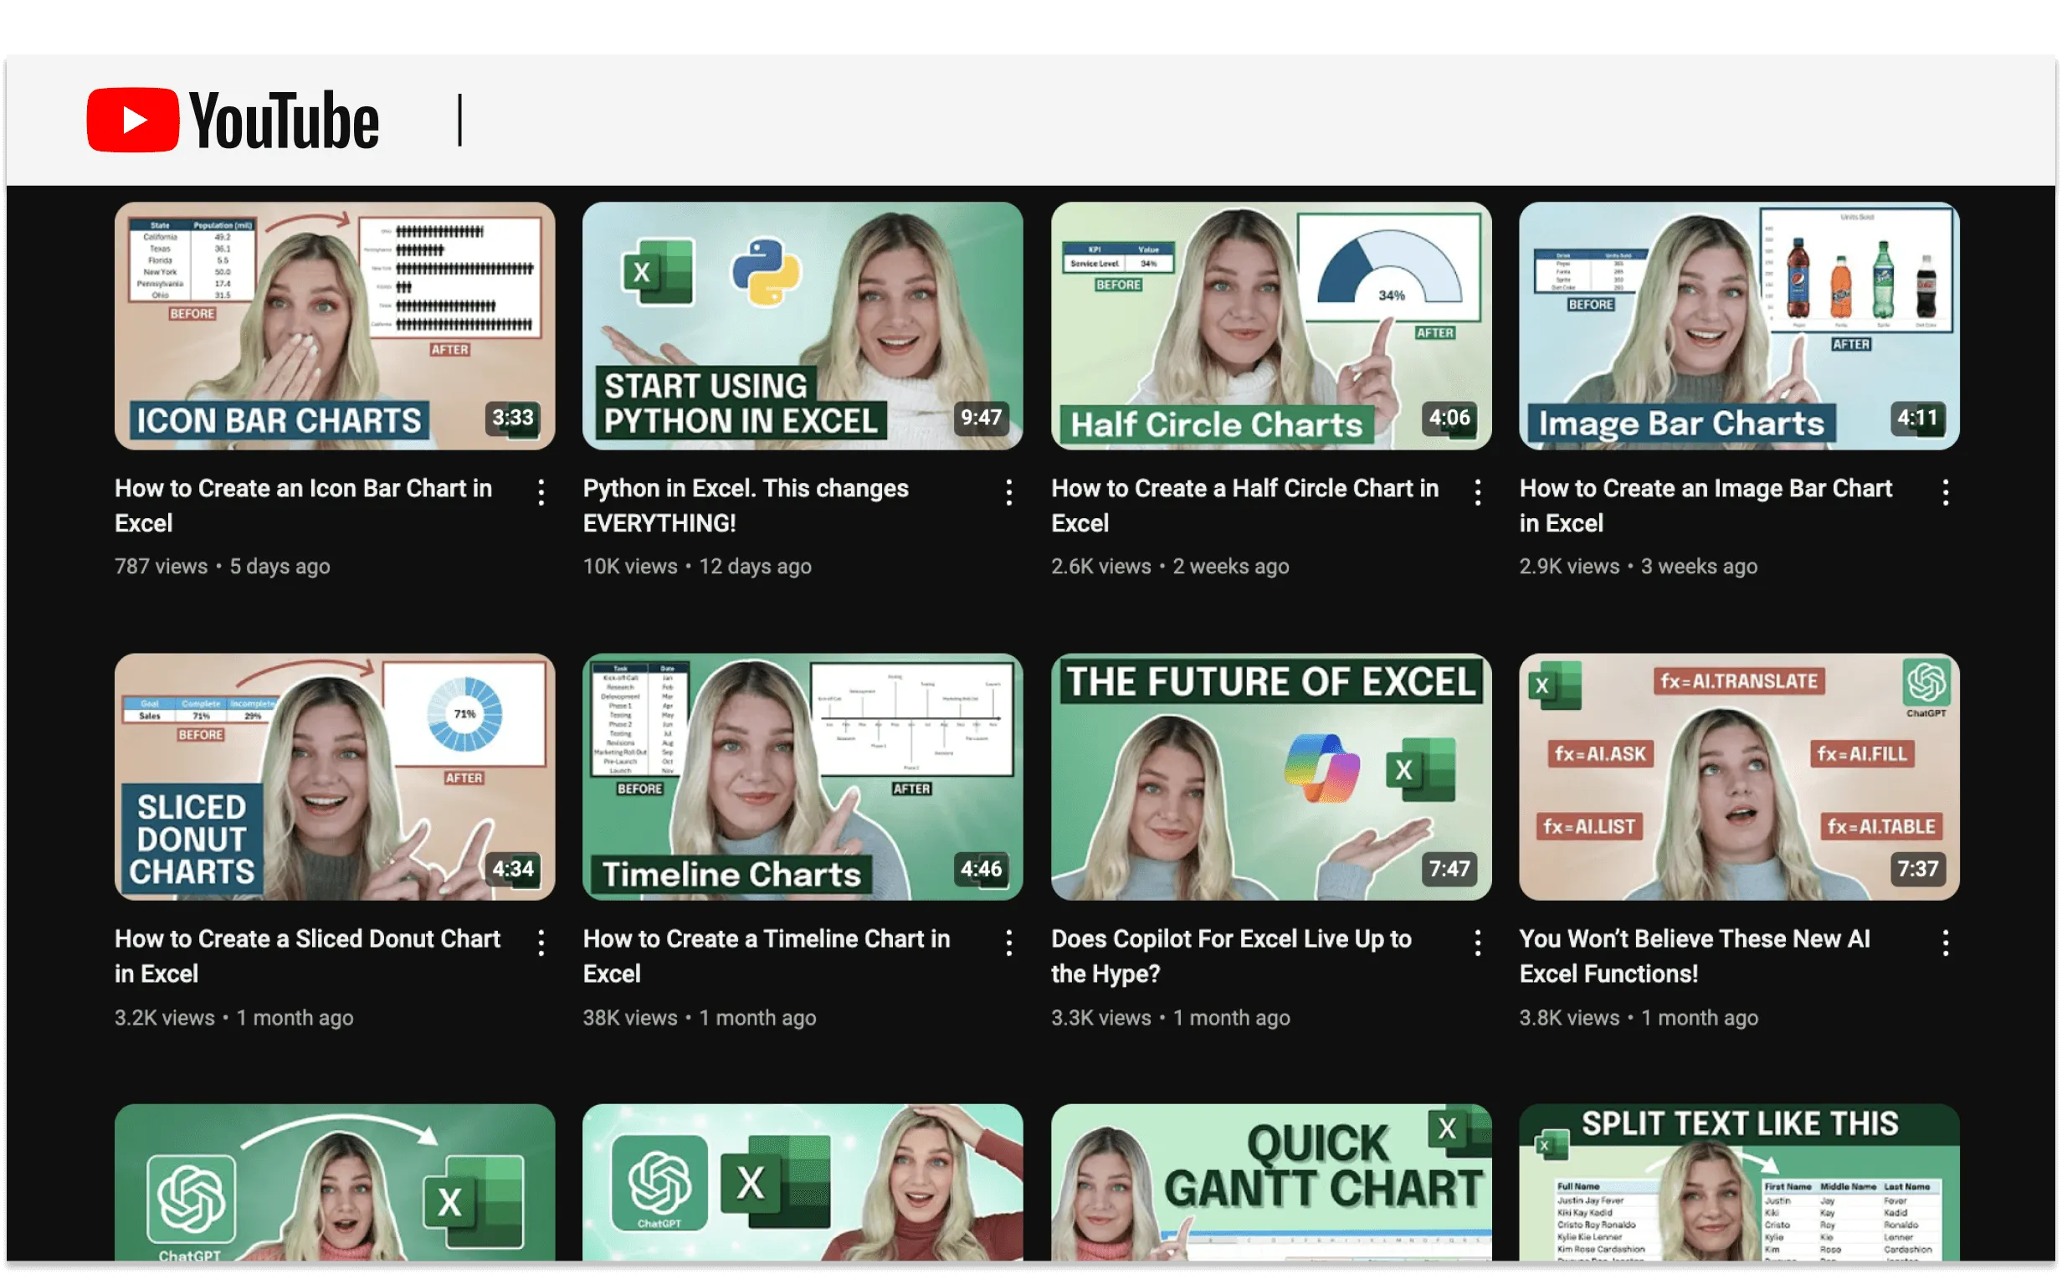2062x1274 pixels.
Task: Open the Half Circle Charts thumbnail
Action: 1272,326
